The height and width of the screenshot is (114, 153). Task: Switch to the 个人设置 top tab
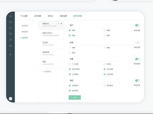click(x=24, y=16)
